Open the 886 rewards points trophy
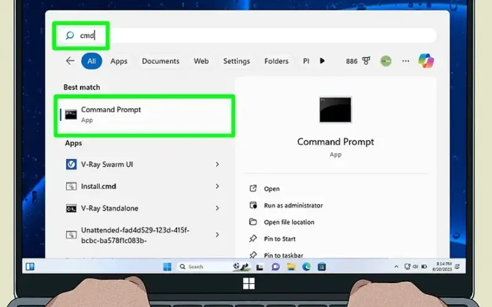Screen dimensions: 492x307 358,61
